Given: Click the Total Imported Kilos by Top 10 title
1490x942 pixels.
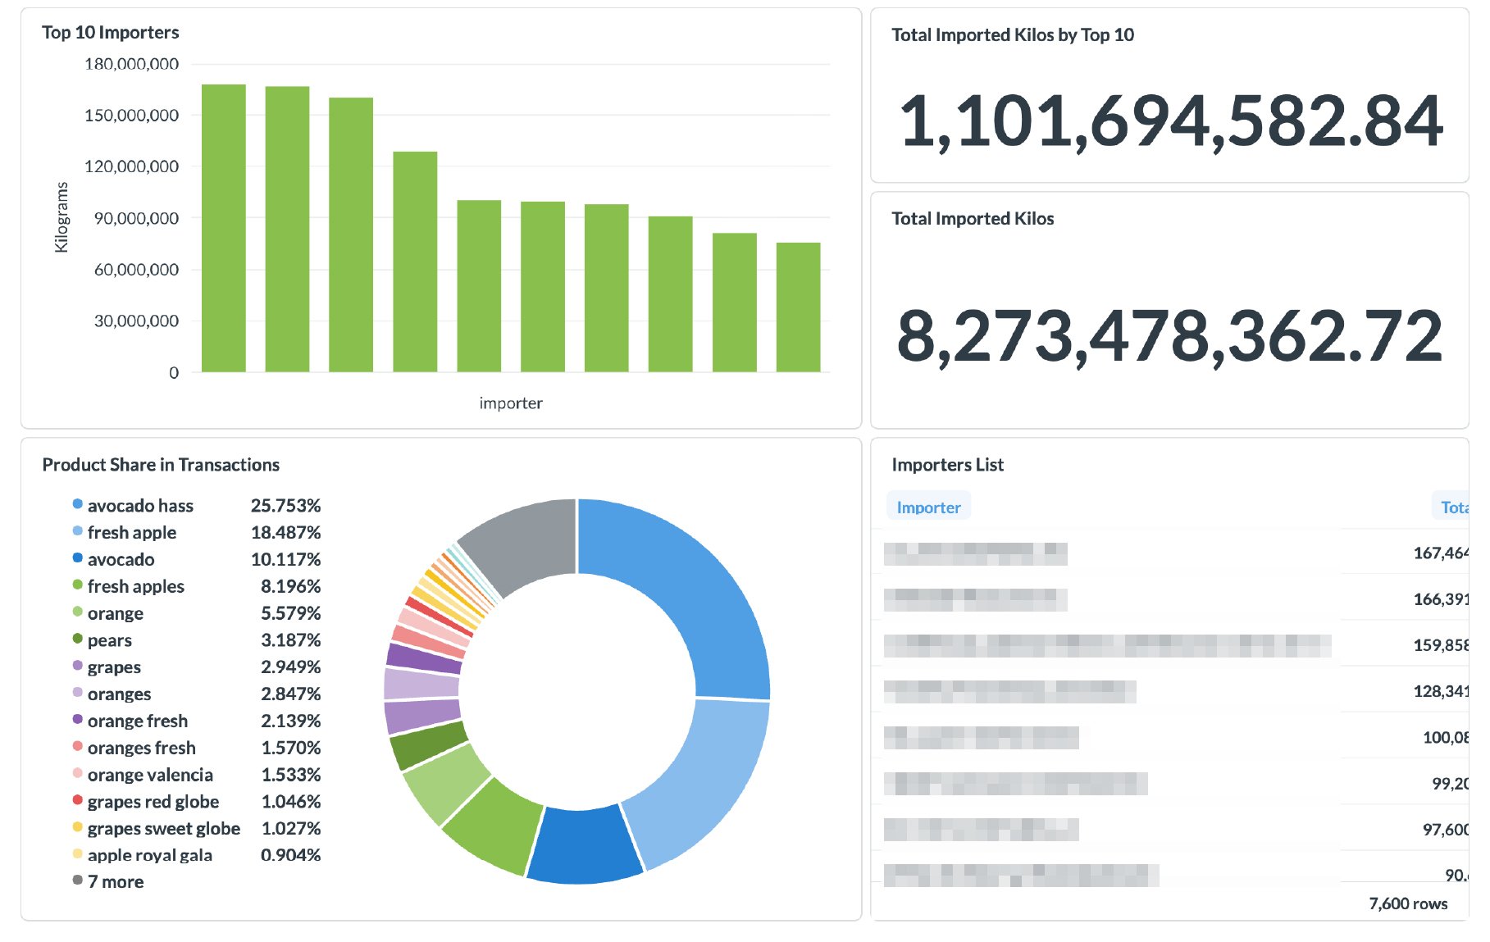Looking at the screenshot, I should point(1013,35).
